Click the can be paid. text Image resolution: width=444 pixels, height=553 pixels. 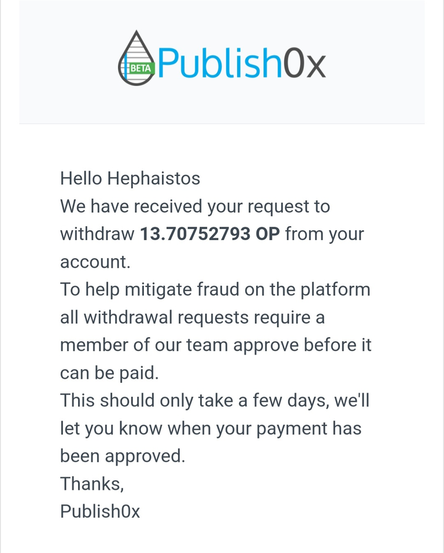109,373
